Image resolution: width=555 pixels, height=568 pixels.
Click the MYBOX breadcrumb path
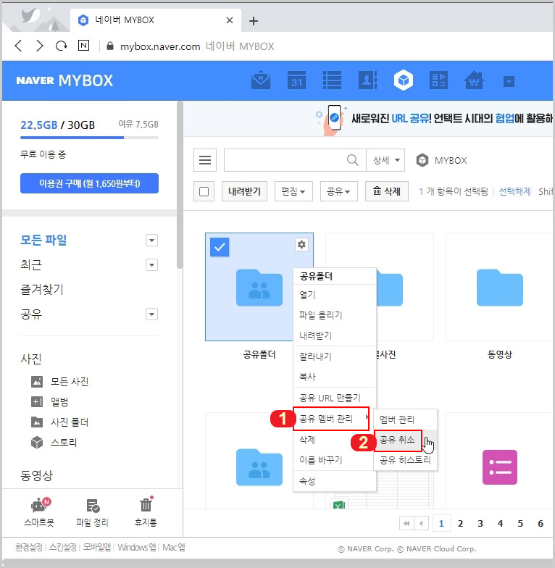coord(441,160)
